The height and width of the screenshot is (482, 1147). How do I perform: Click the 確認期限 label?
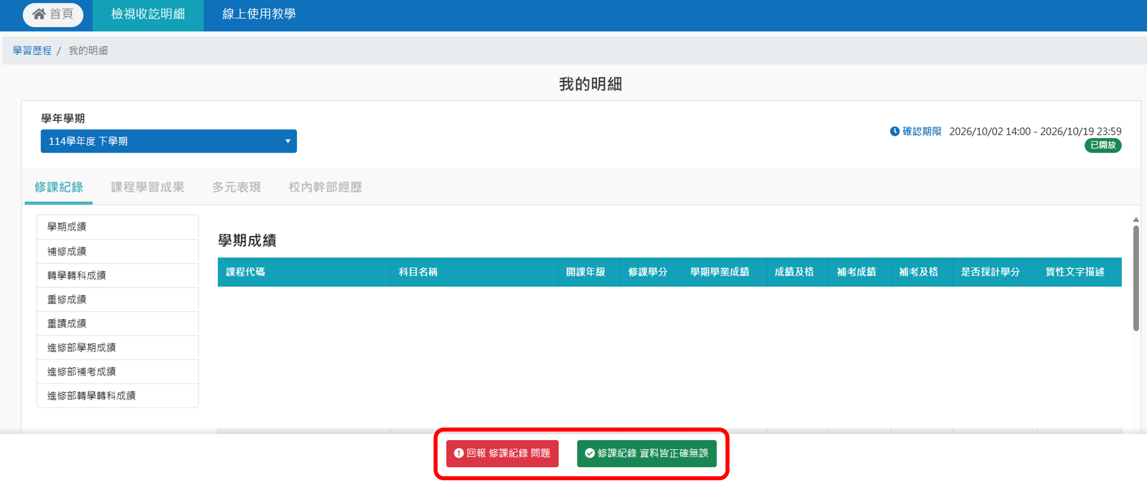922,131
